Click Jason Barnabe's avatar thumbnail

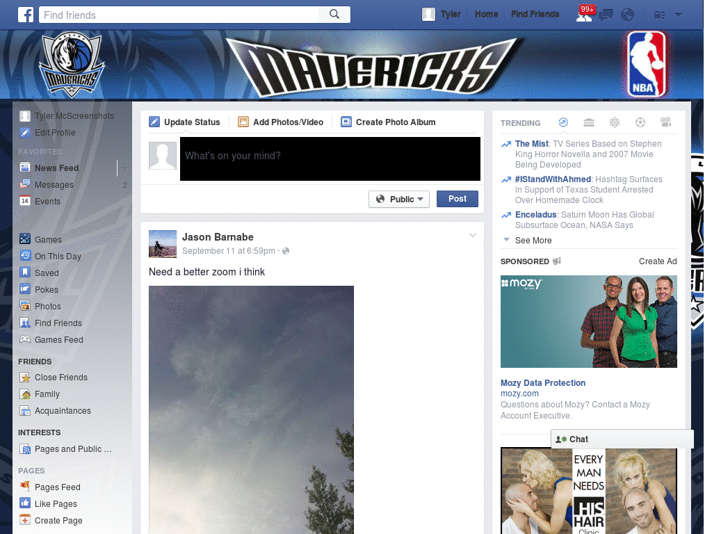click(163, 244)
